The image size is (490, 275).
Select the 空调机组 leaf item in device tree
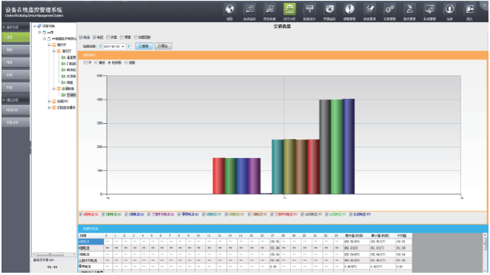click(x=68, y=95)
